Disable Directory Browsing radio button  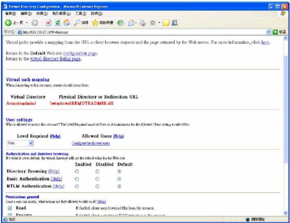point(97,171)
